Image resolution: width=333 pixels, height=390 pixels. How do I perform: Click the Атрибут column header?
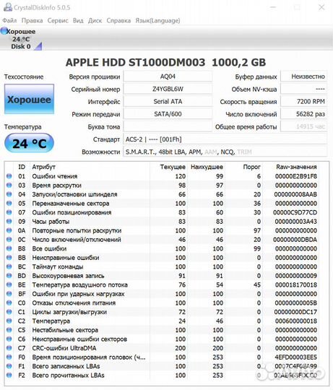coord(43,167)
